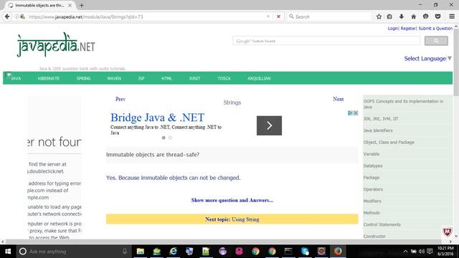Click the Bridge Java & .NET ad headline
This screenshot has width=459, height=258.
157,118
